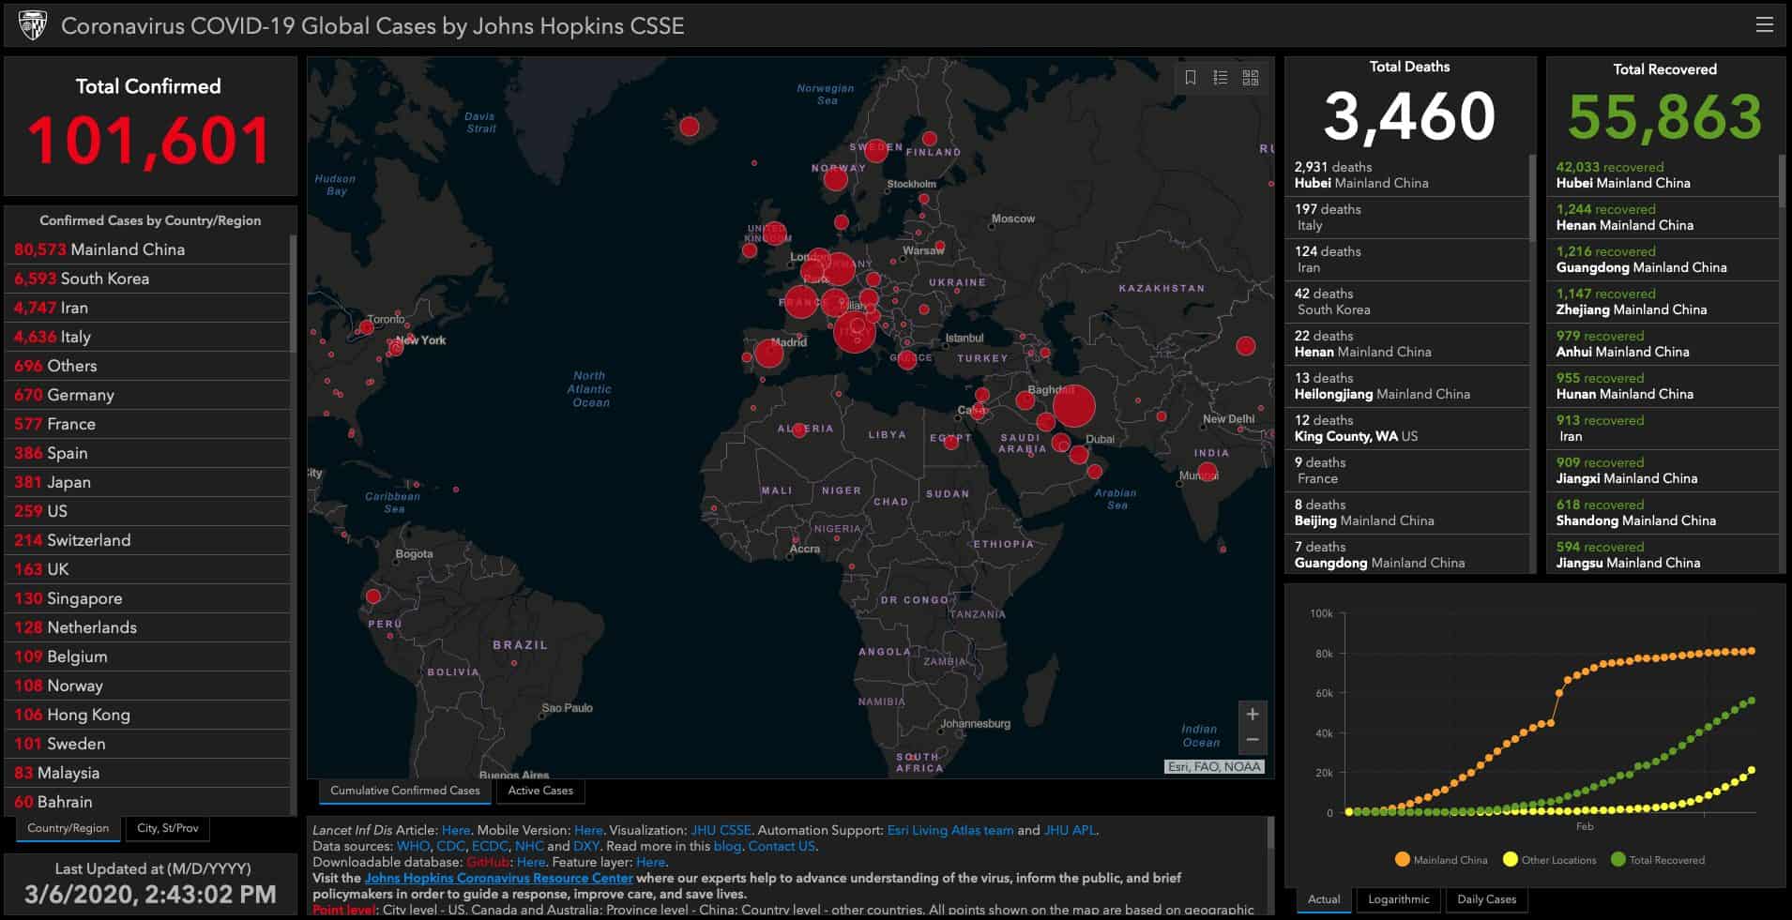Select the Daily Cases chart tab
The image size is (1792, 920).
click(1486, 899)
